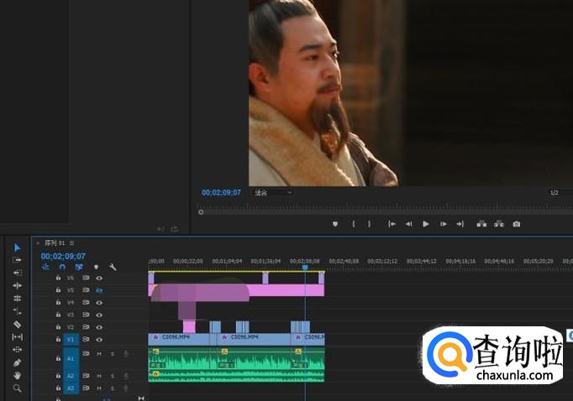Toggle the V5 track eye icon

pyautogui.click(x=99, y=290)
